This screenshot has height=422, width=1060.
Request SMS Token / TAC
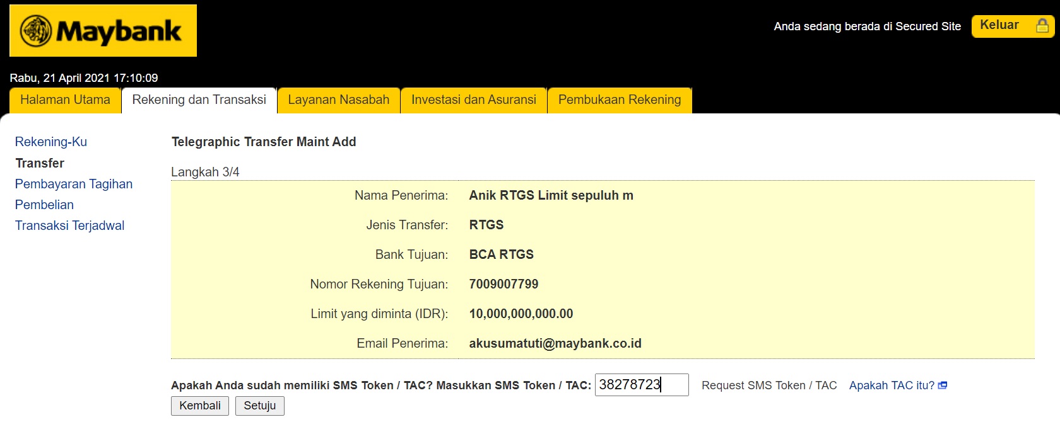coord(768,385)
